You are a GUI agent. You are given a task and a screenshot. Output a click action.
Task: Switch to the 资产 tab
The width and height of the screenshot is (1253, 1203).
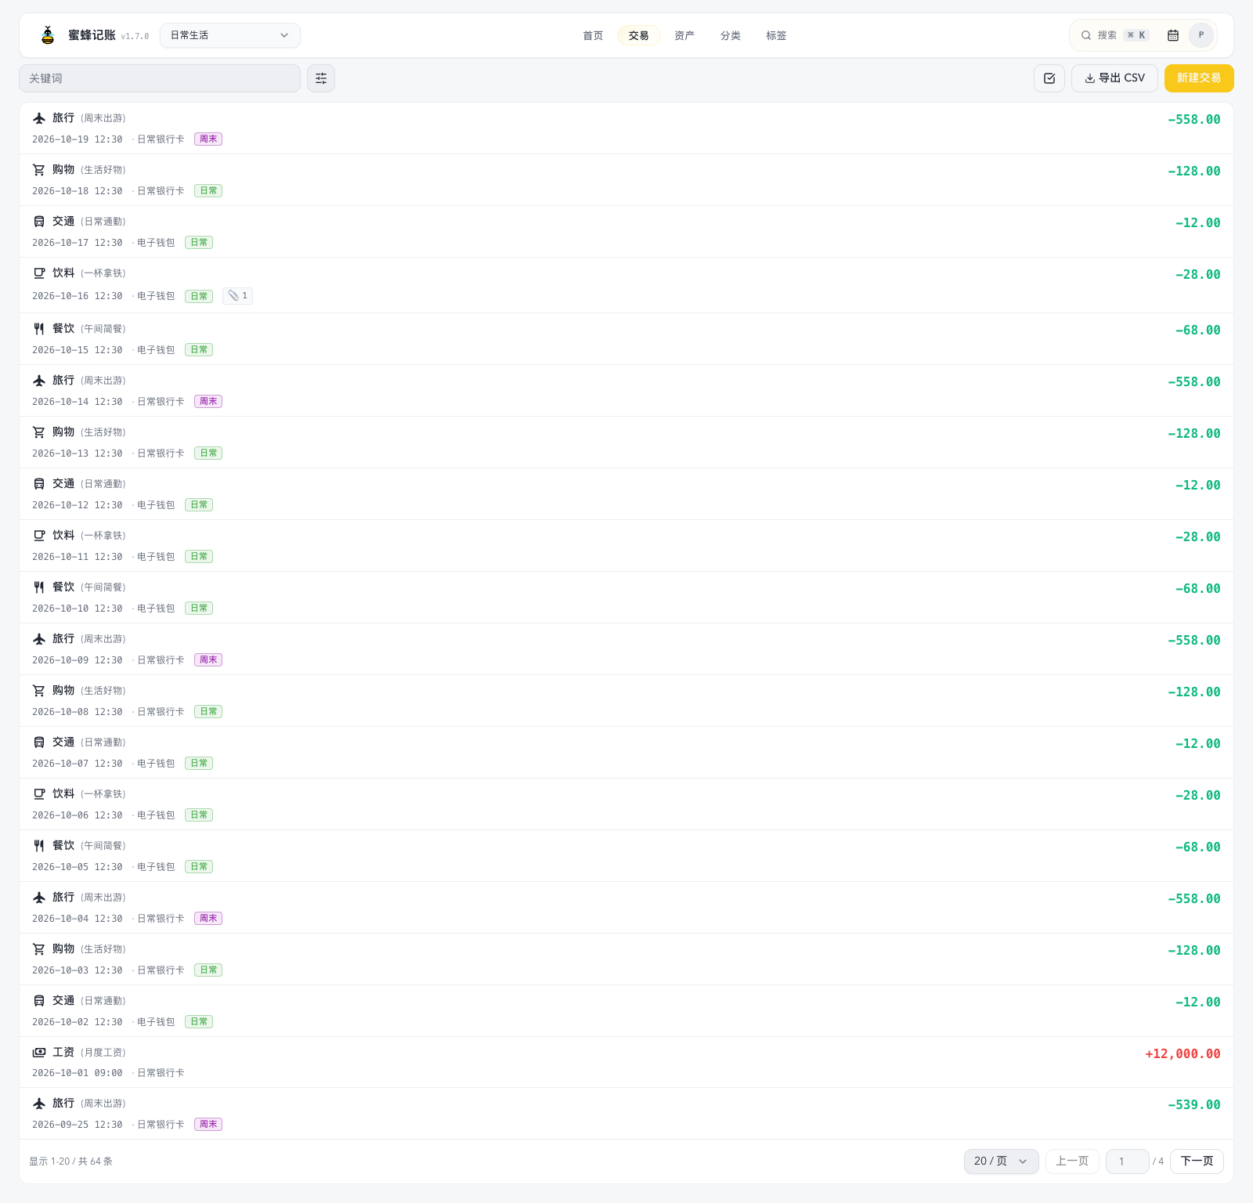[x=684, y=35]
